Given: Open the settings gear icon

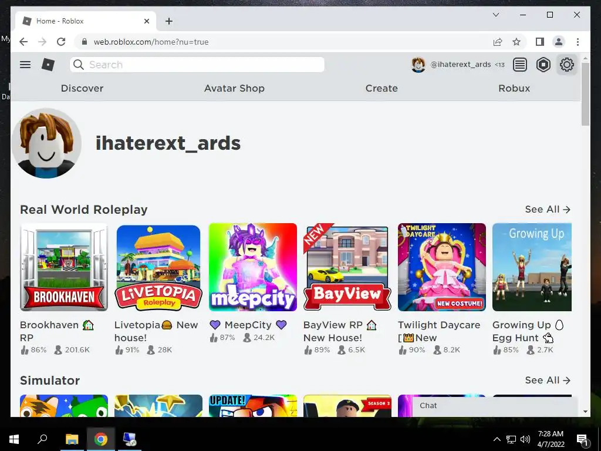Looking at the screenshot, I should [x=566, y=65].
